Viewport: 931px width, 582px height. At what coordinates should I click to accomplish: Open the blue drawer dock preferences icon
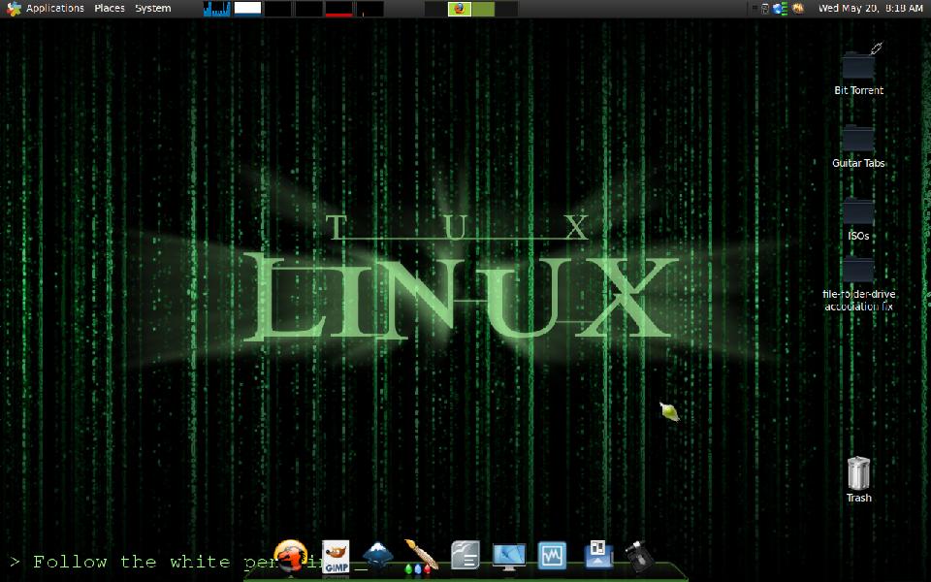(x=598, y=555)
